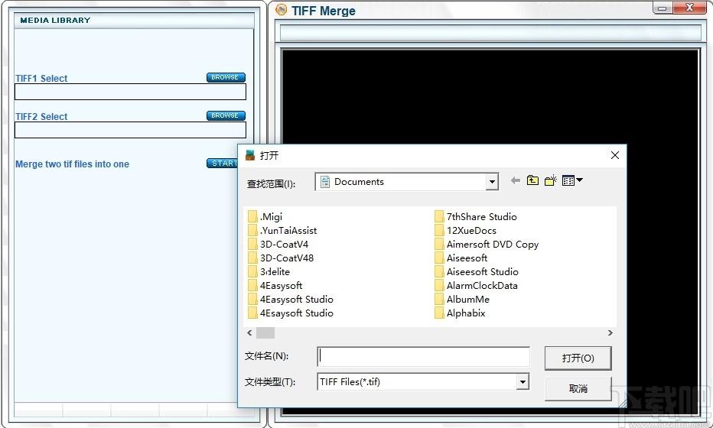Select the 3delite folder
The image size is (713, 428).
269,271
